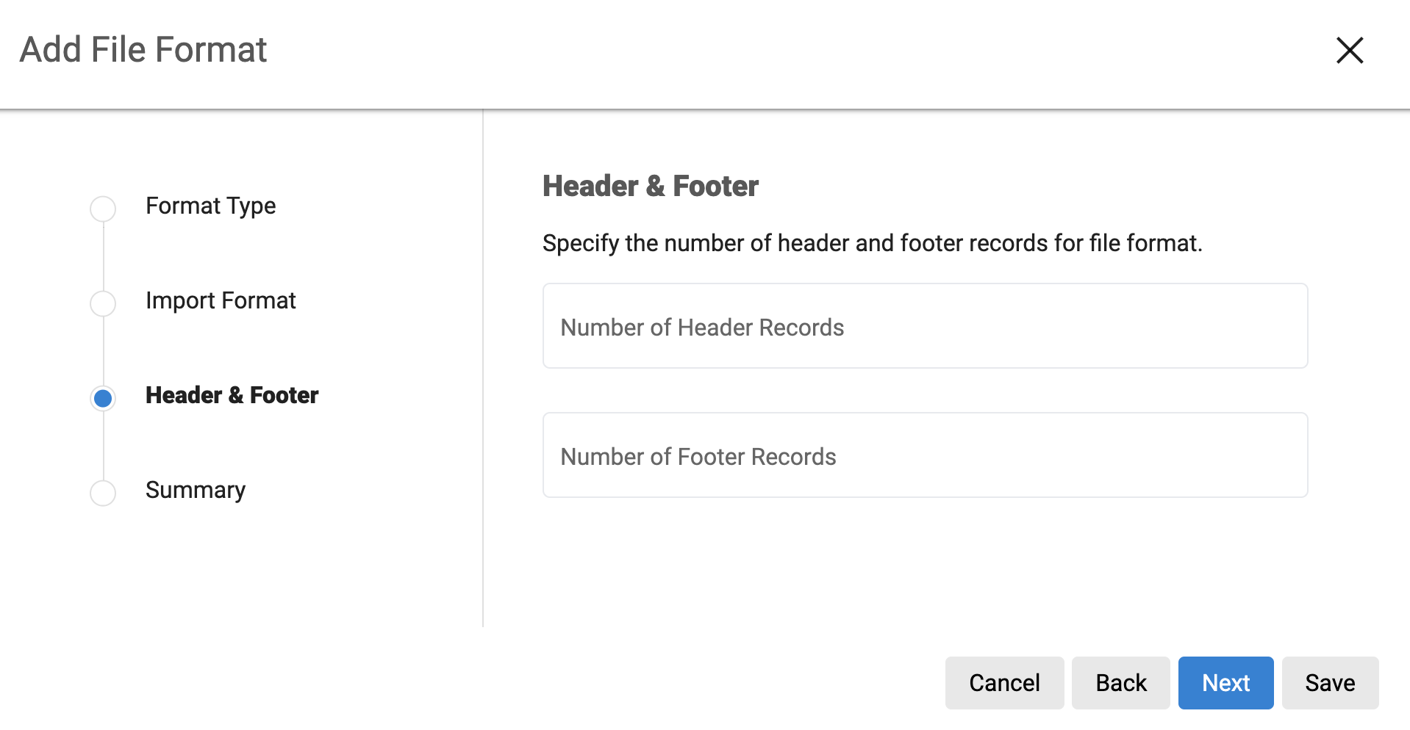Click the Add File Format dialog title
This screenshot has width=1410, height=730.
[x=143, y=50]
